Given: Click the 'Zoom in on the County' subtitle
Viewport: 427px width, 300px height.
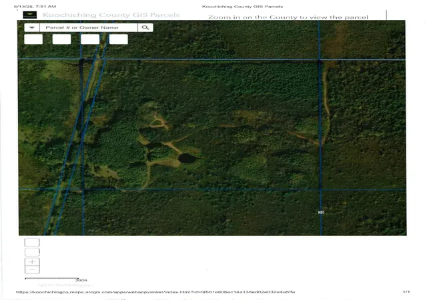Looking at the screenshot, I should [x=288, y=17].
